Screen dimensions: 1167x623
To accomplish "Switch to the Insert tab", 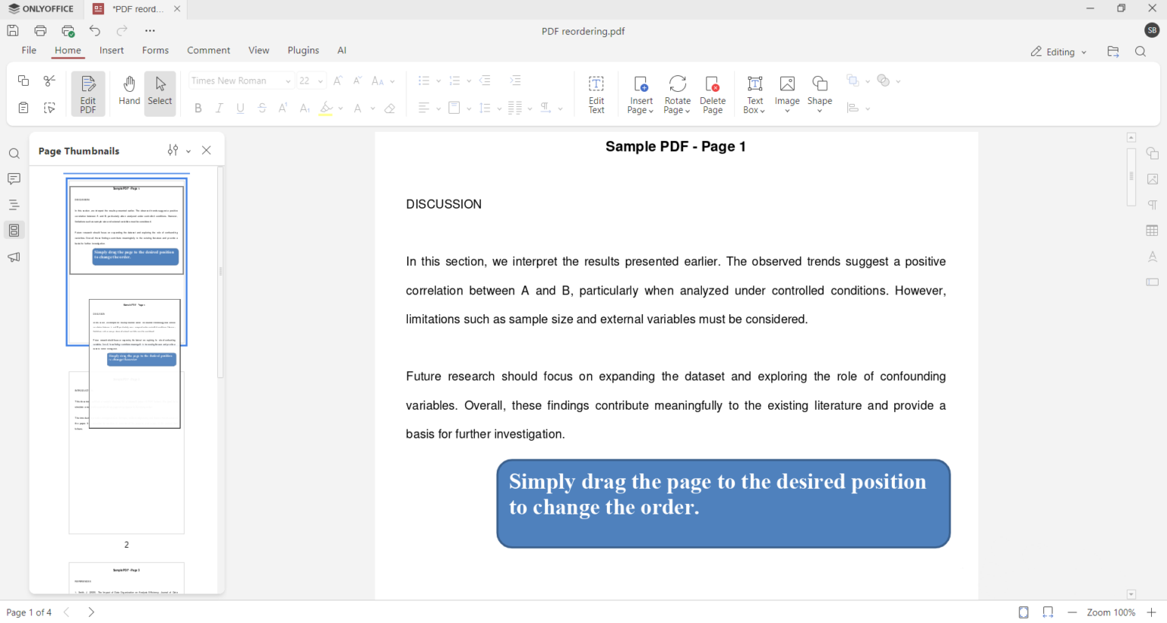I will [111, 50].
